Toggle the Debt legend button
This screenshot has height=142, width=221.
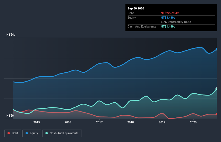click(x=13, y=133)
